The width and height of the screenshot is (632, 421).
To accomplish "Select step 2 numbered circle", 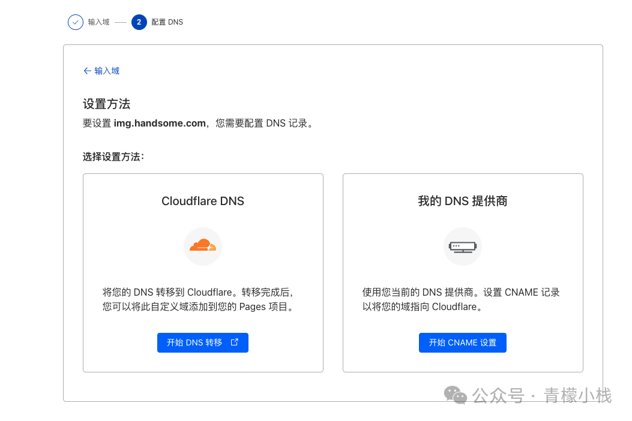I will point(139,22).
